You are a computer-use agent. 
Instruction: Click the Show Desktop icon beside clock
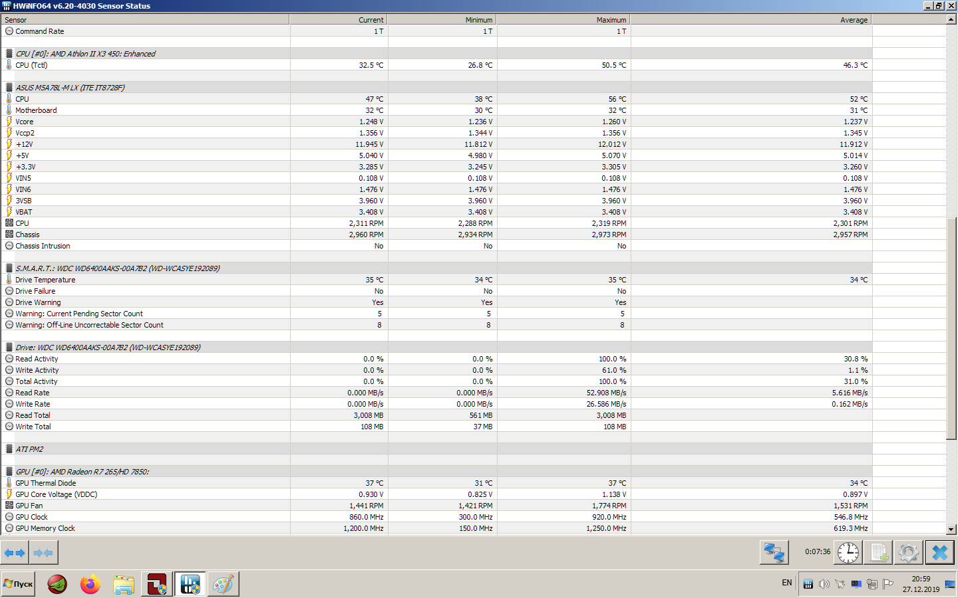[951, 584]
